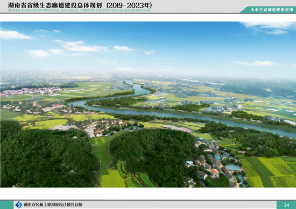296x209 pixels.
Task: Click the institute name text in footer
Action: coord(53,205)
